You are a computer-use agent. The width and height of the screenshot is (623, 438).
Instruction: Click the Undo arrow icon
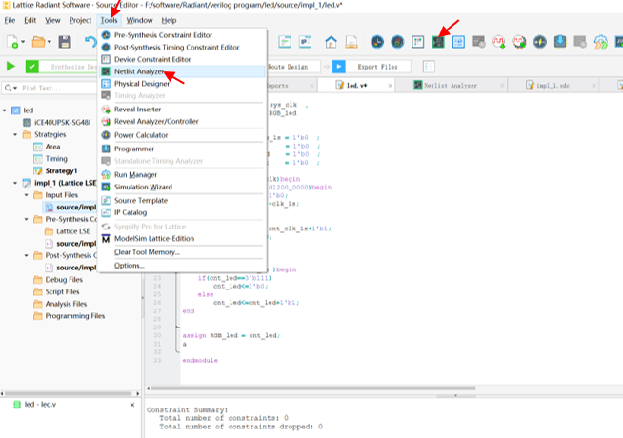(x=91, y=42)
